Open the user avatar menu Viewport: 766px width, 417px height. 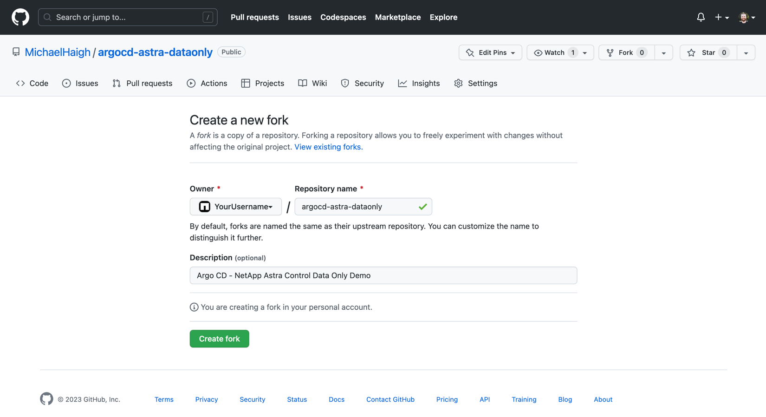click(x=746, y=17)
